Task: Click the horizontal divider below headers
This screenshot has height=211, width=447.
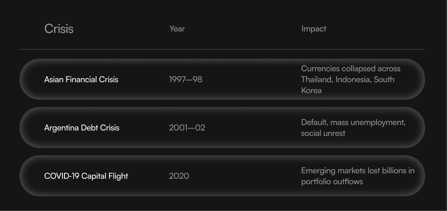Action: coord(222,49)
